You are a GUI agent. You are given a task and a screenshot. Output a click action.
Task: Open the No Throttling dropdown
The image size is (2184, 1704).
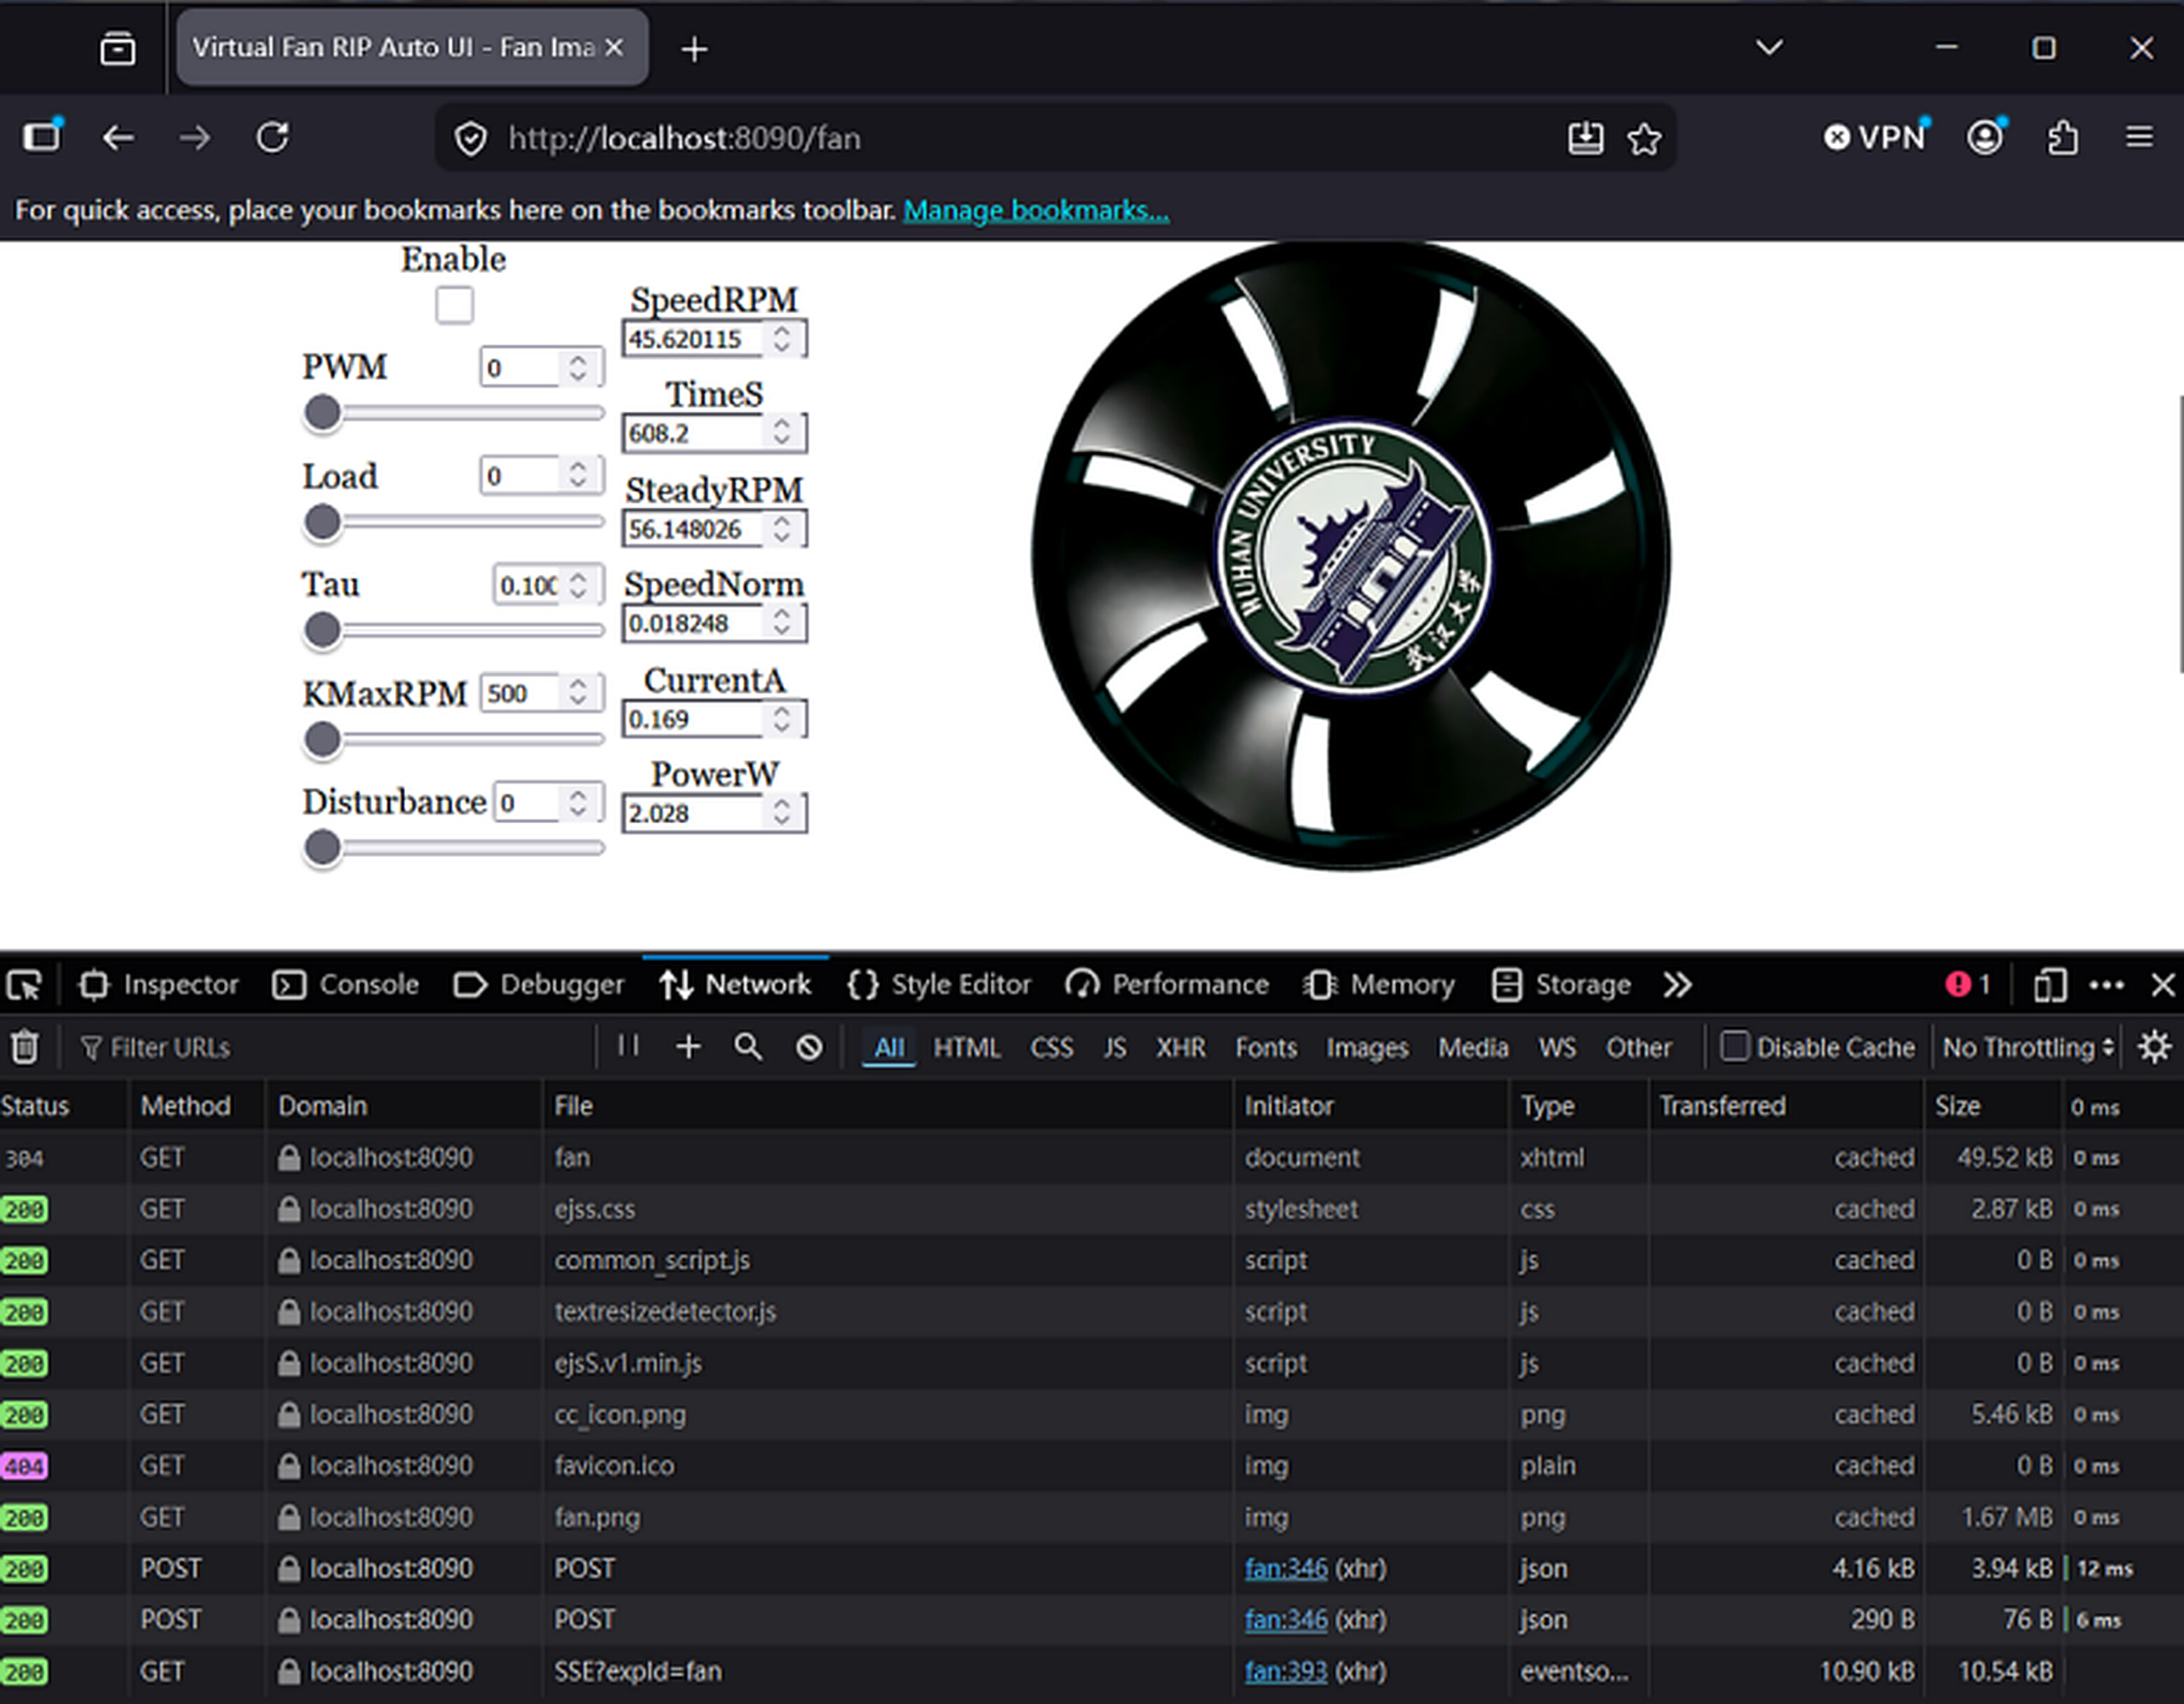(x=2028, y=1047)
